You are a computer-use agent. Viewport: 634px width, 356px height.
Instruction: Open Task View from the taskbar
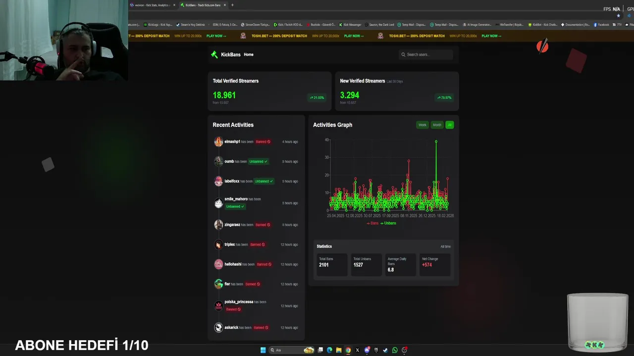coord(320,350)
